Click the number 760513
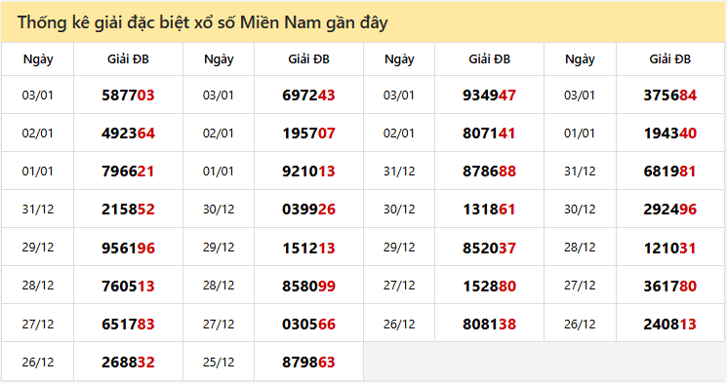727x383 pixels. point(128,287)
